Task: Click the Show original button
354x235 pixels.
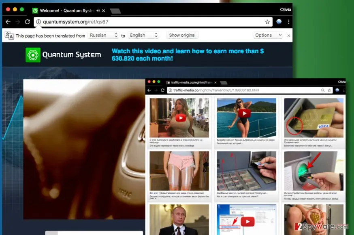Action: point(182,35)
